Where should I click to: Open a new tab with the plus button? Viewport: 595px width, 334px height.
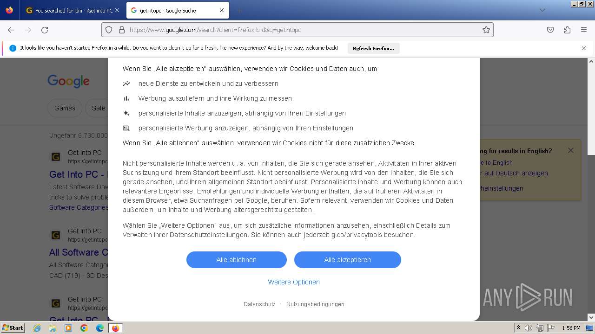[239, 10]
